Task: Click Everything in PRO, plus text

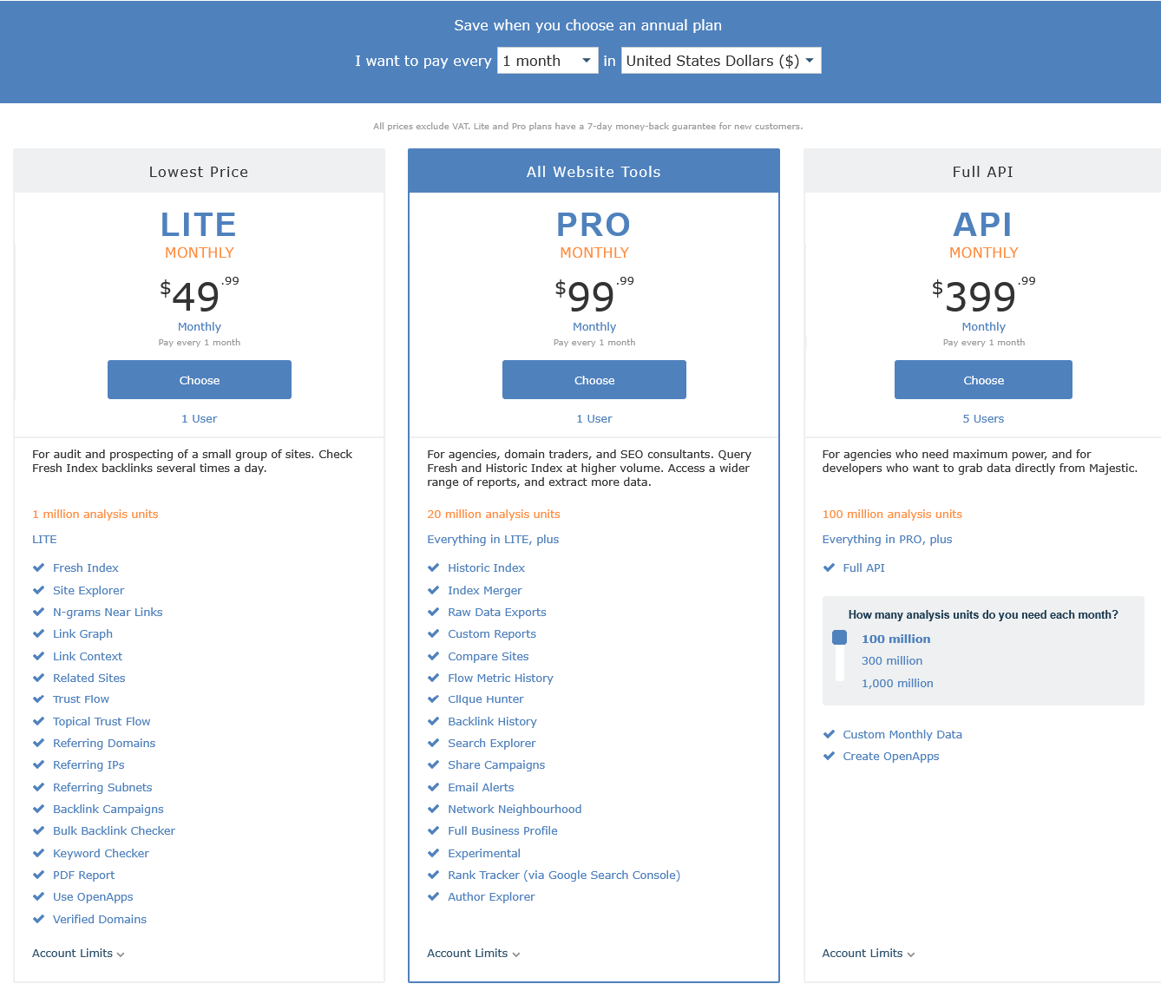Action: (x=887, y=539)
